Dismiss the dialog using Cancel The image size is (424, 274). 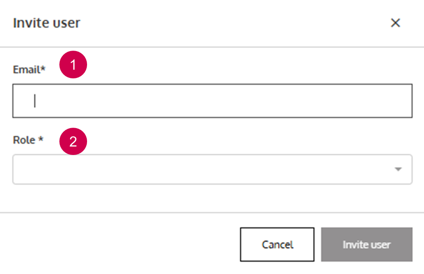[x=277, y=245]
